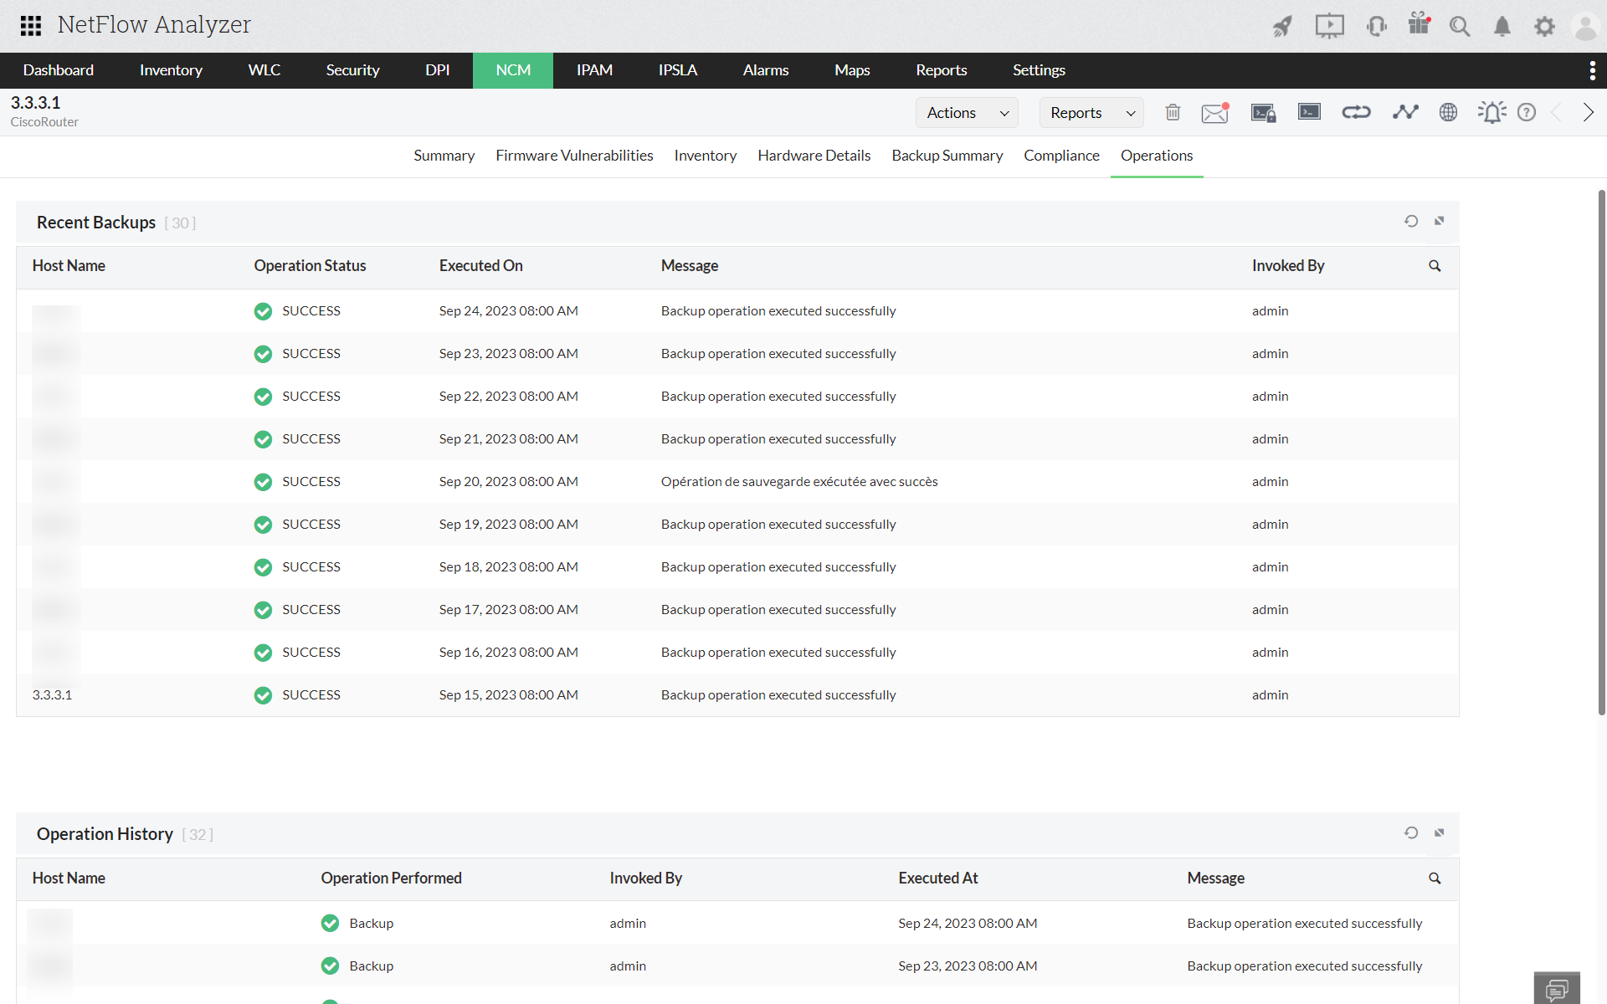
Task: Click the ringing alarm bell icon
Action: pyautogui.click(x=1491, y=112)
